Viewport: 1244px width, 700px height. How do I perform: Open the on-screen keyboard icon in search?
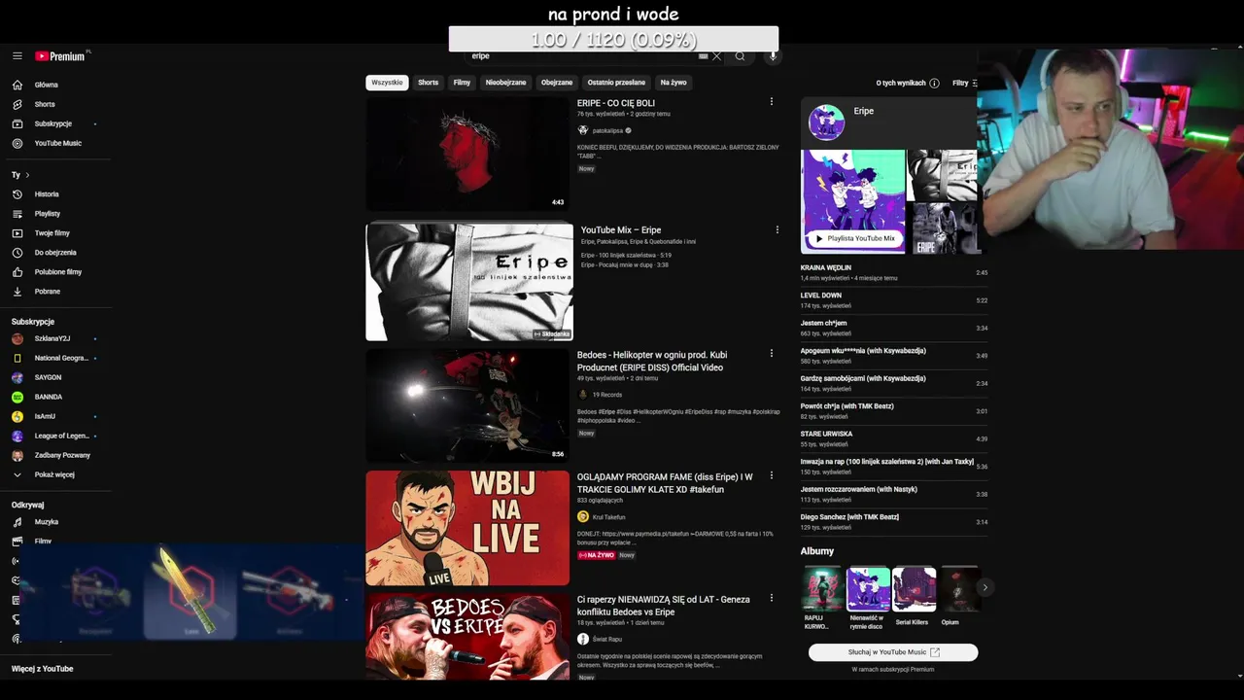click(x=704, y=56)
